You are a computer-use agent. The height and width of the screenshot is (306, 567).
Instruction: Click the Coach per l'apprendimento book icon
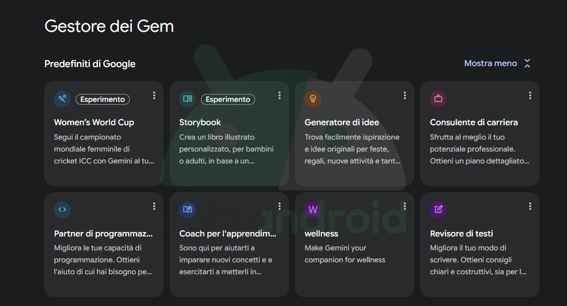pyautogui.click(x=188, y=210)
